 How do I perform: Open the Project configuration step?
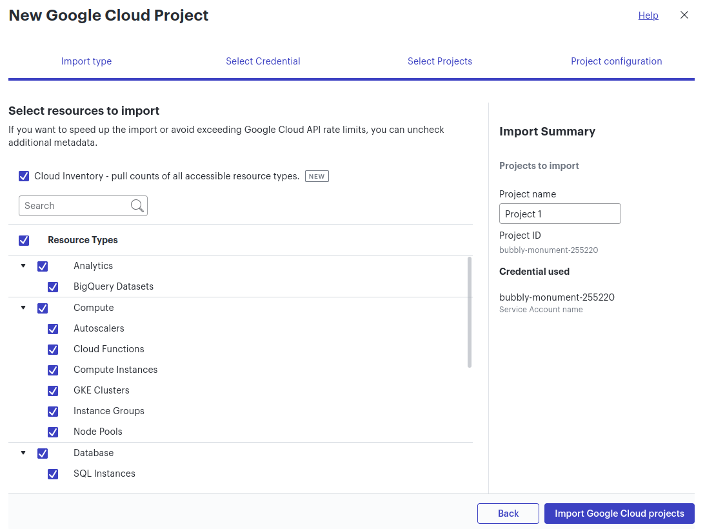click(x=617, y=61)
